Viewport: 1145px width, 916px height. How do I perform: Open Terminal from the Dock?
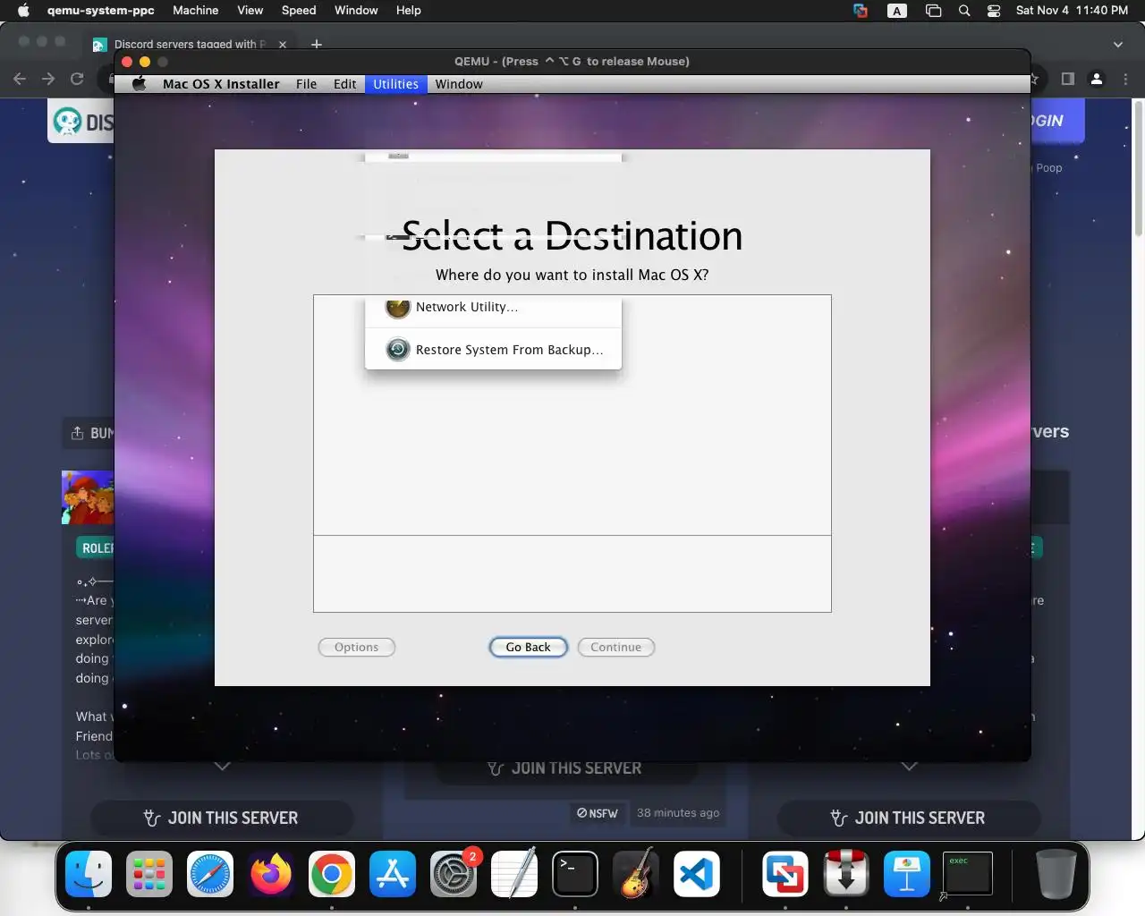tap(575, 874)
